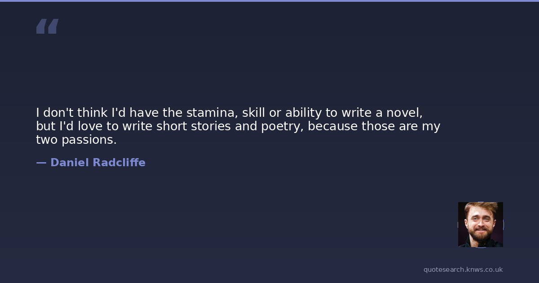Select the quote's first line starting "I don't think"
Screen dimensions: 539x283
[x=229, y=112]
